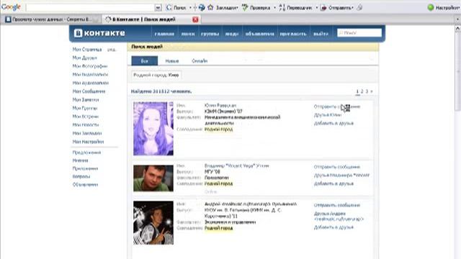Open Предложения in the sidebar

point(86,153)
